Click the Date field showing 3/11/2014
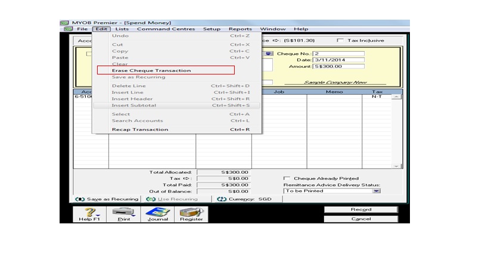Viewport: 488px width, 274px height. click(338, 60)
